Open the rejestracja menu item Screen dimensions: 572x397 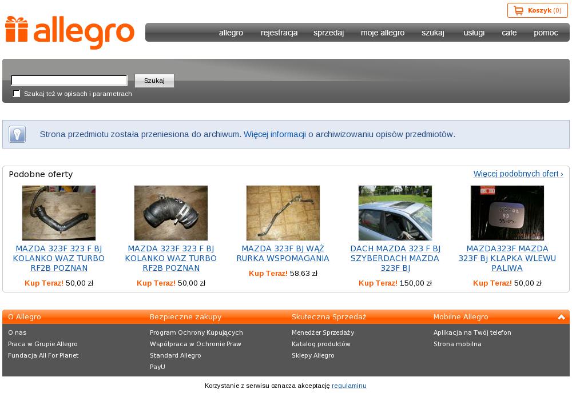coord(279,33)
